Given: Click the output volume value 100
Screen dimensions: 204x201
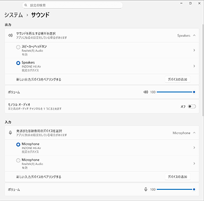Looking at the screenshot, I should click(153, 92).
